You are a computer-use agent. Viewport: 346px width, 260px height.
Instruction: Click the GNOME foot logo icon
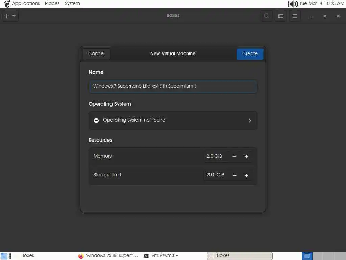tap(7, 4)
